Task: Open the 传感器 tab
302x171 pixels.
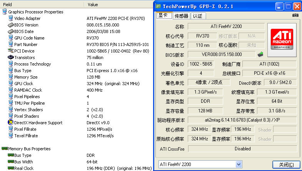Action: 181,16
